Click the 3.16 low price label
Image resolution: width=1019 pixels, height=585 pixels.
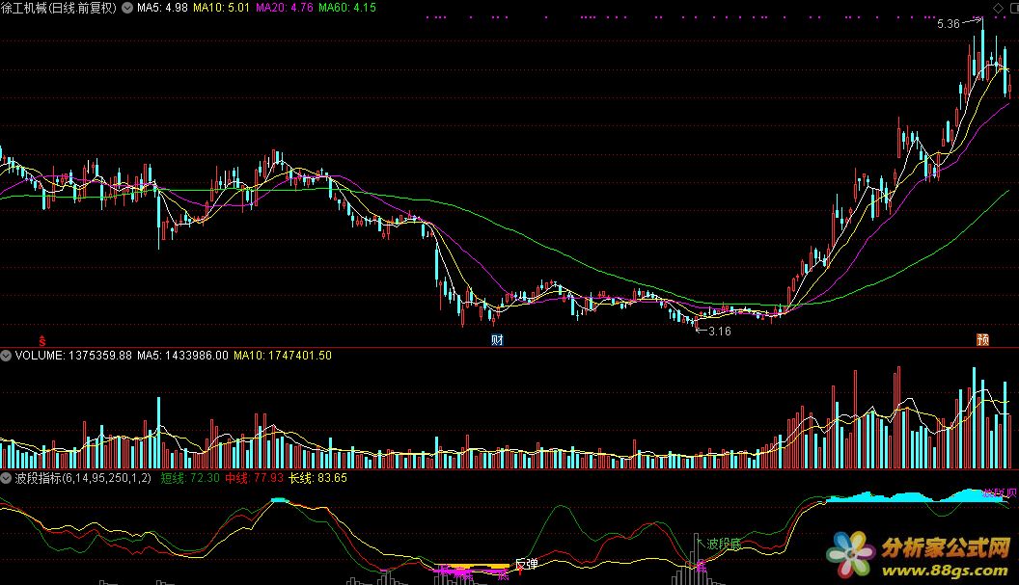tap(720, 332)
